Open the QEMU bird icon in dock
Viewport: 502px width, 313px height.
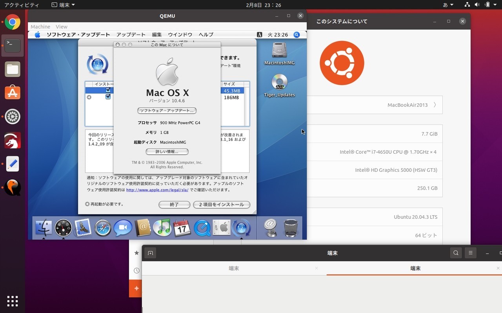pos(13,187)
